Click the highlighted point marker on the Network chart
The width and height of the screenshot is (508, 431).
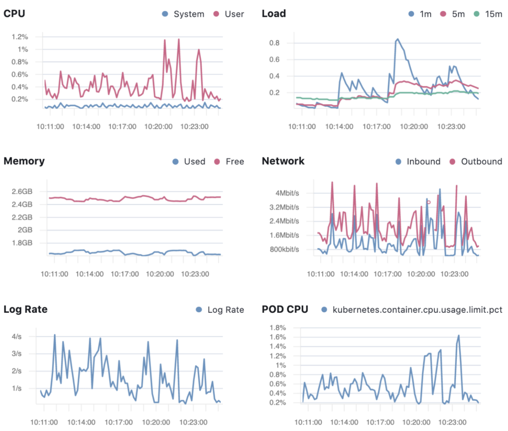[428, 202]
